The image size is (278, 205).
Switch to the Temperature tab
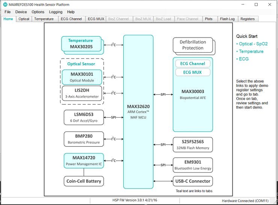click(x=44, y=19)
